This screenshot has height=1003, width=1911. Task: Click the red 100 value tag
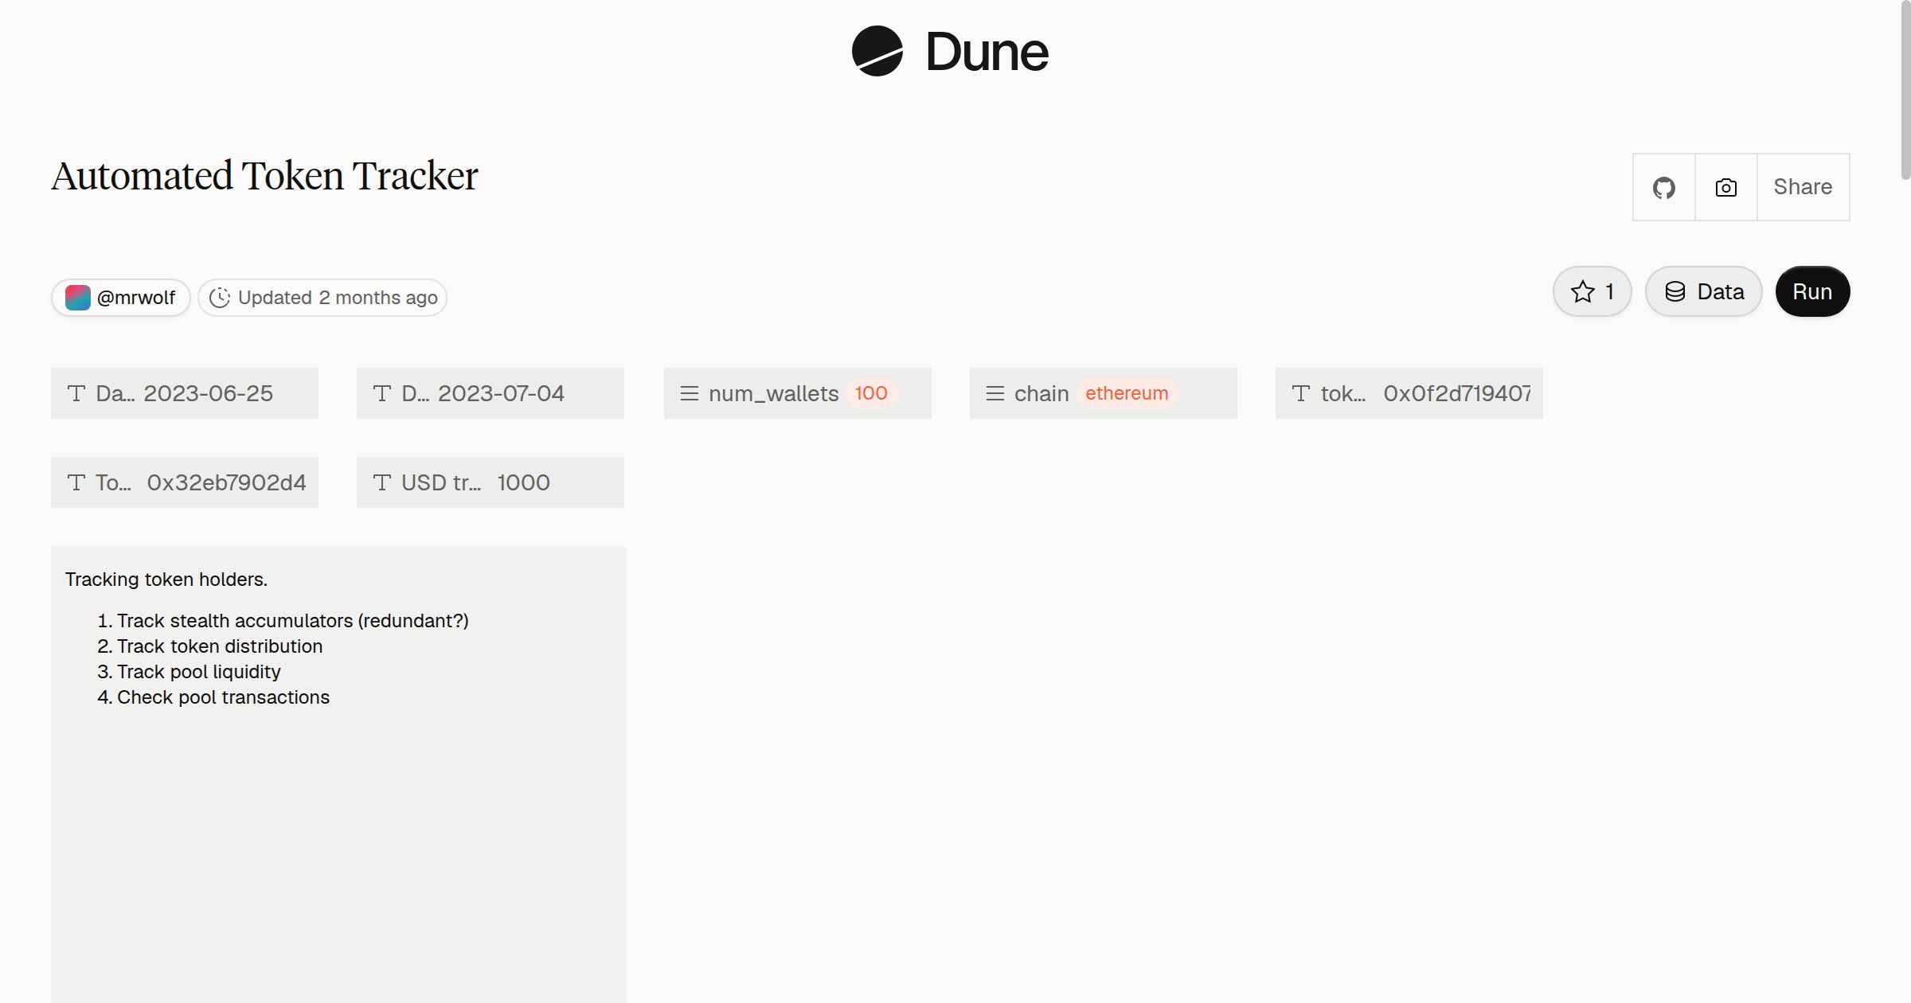pyautogui.click(x=871, y=393)
